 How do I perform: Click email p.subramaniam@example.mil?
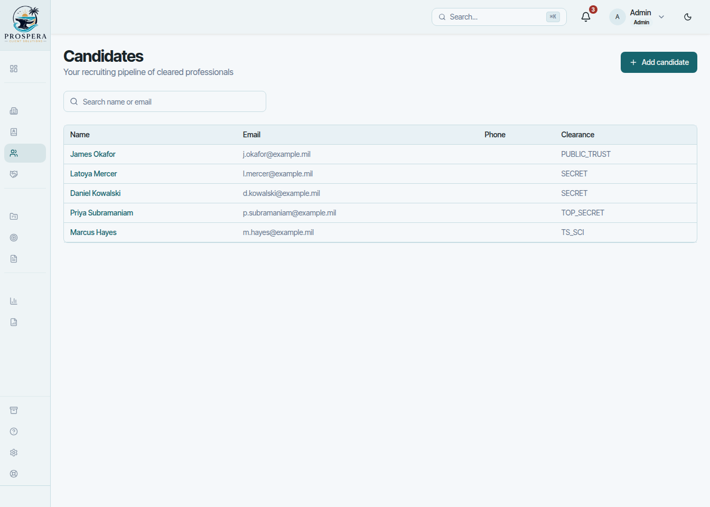(x=289, y=213)
